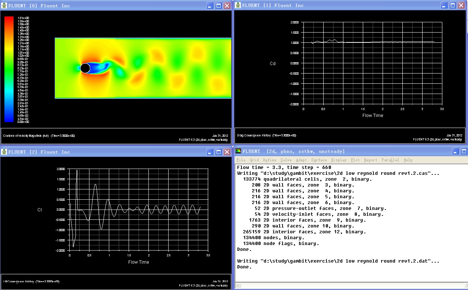Open the Display menu
Image resolution: width=468 pixels, height=290 pixels.
pyautogui.click(x=339, y=160)
